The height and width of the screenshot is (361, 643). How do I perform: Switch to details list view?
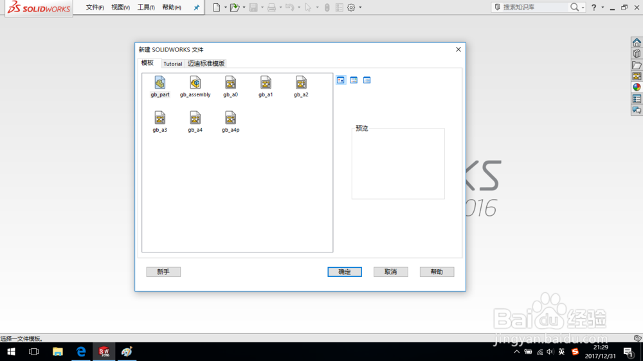pos(367,80)
